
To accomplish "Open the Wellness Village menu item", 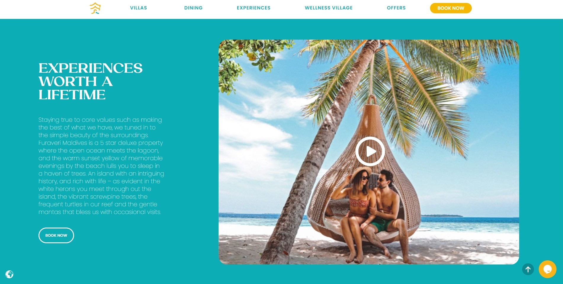I will pyautogui.click(x=328, y=8).
